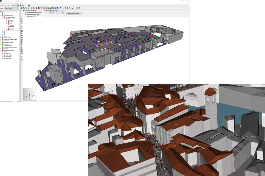Click the zoom magnifier tool icon
This screenshot has height=176, width=265.
(x=70, y=8)
